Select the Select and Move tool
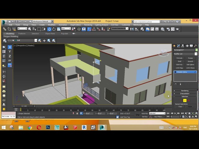Screen dimensions: 199x149 pos(49,29)
